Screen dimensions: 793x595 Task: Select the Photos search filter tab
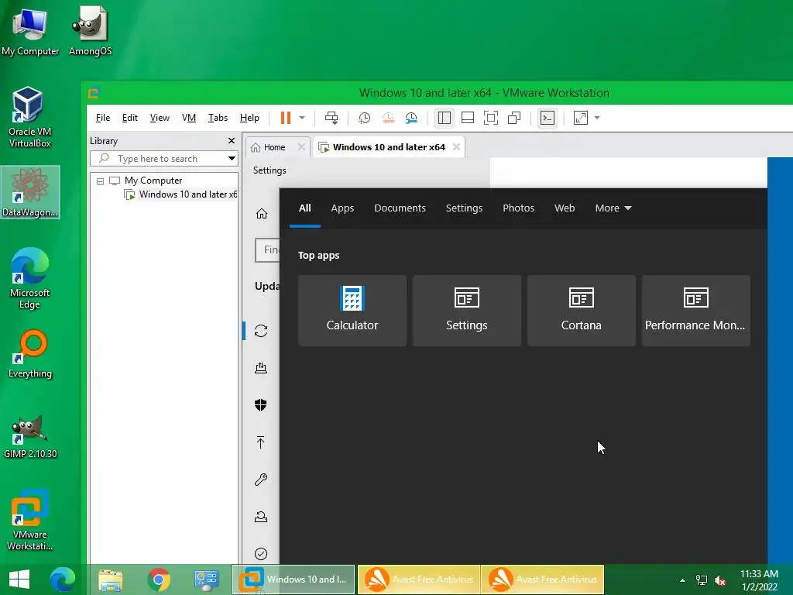(x=518, y=208)
